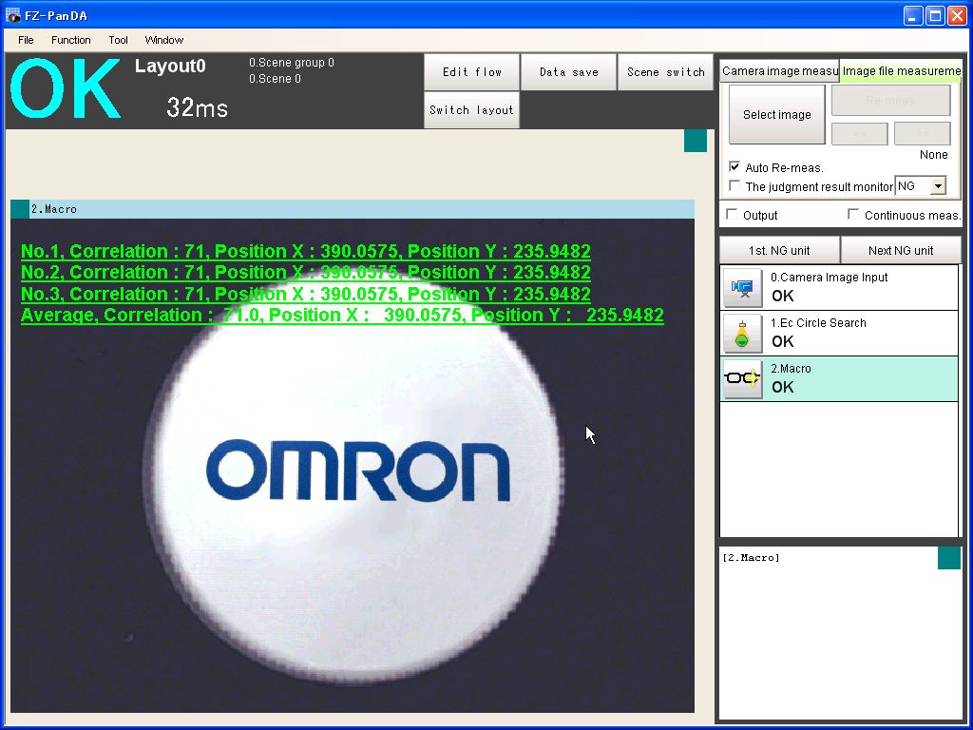Select the 0.Camera Image Input row
973x730 pixels.
tap(839, 287)
